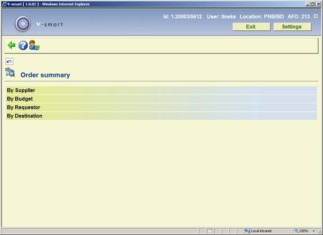Choose the By Requestor entry

[x=162, y=107]
